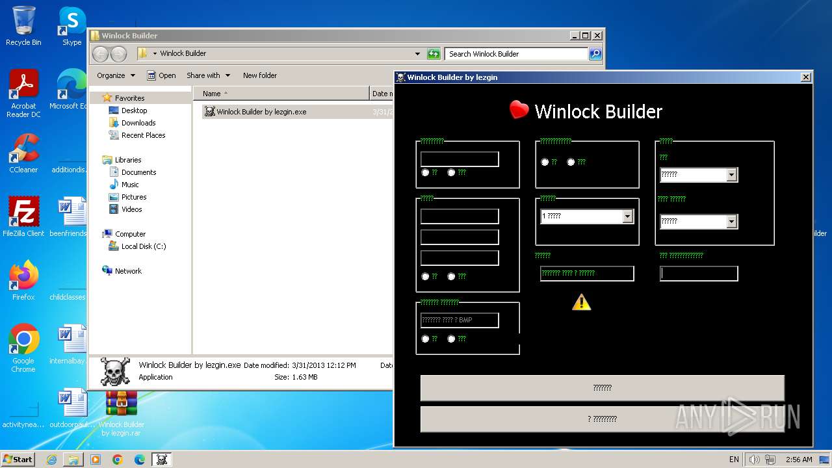Click the empty input field below top-right group
Viewport: 832px width, 468px height.
(x=699, y=274)
